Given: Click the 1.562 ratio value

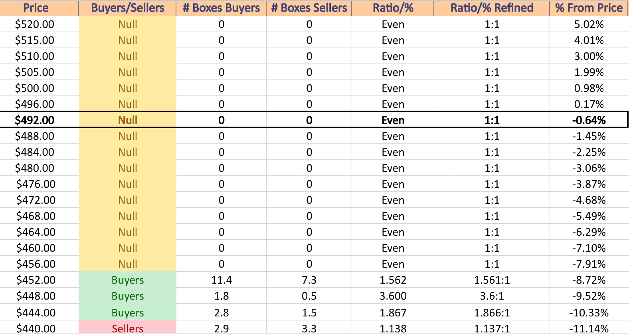Looking at the screenshot, I should (x=393, y=280).
